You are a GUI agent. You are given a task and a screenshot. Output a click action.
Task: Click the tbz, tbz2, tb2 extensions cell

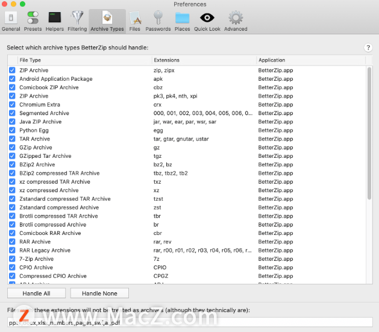tap(171, 174)
